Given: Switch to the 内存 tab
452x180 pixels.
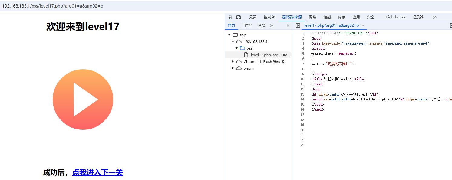Looking at the screenshot, I should pyautogui.click(x=341, y=17).
